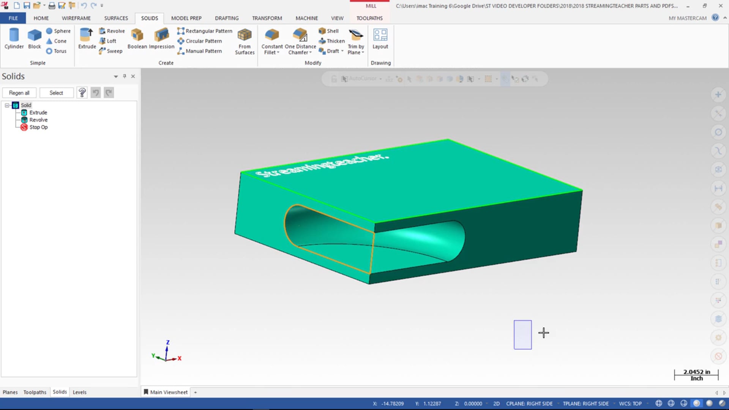Click the Main Viewsheet tab
The height and width of the screenshot is (410, 729).
click(x=166, y=392)
